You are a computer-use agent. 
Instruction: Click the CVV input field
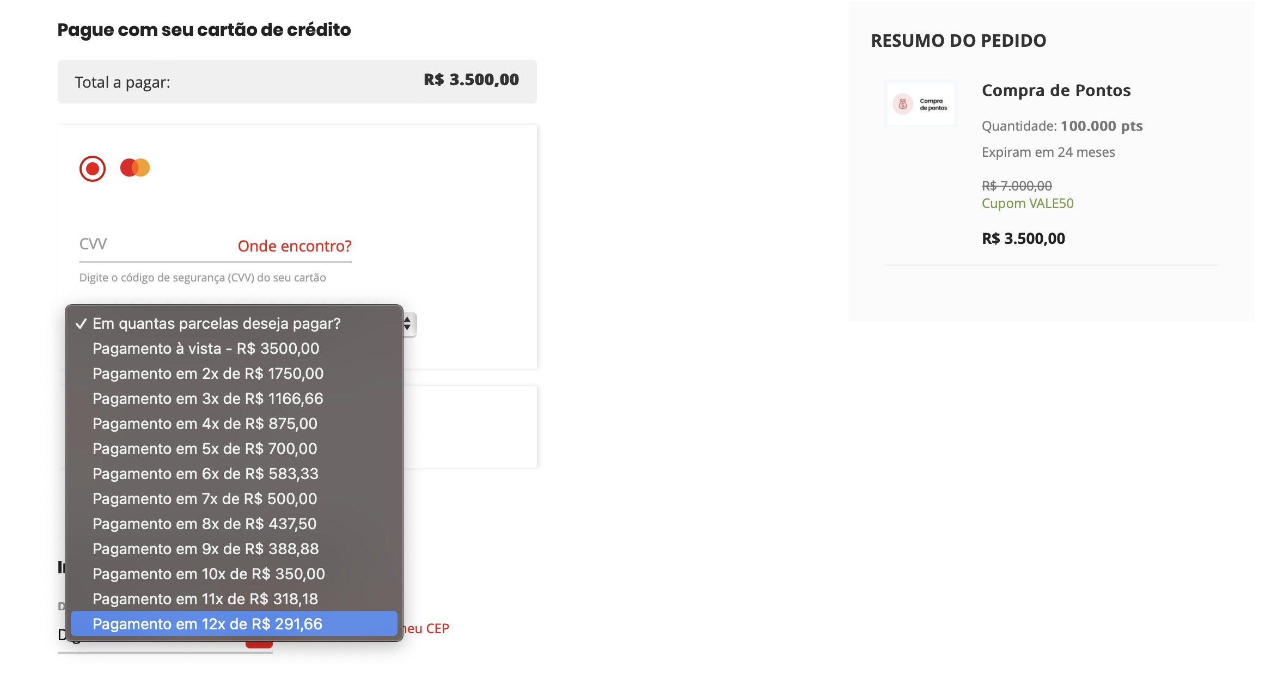pyautogui.click(x=155, y=245)
